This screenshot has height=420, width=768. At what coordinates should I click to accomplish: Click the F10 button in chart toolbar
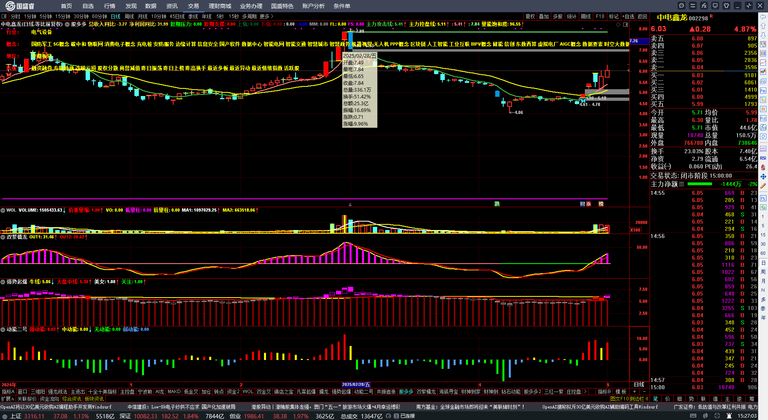[600, 16]
